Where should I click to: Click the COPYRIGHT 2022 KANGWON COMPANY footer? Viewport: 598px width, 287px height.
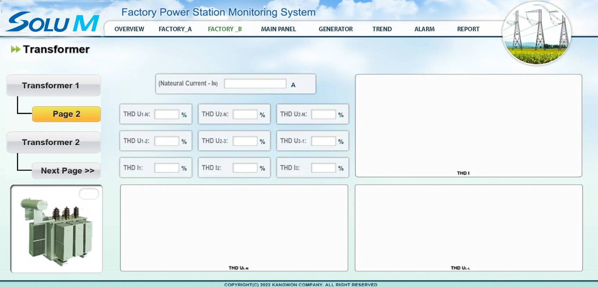tap(301, 285)
